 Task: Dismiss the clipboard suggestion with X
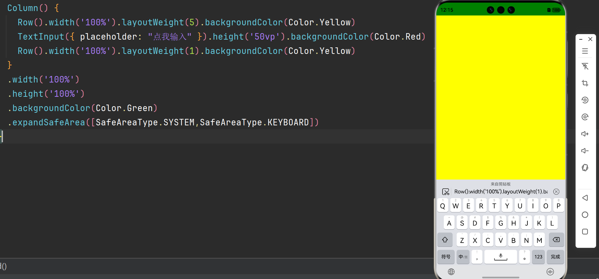556,192
